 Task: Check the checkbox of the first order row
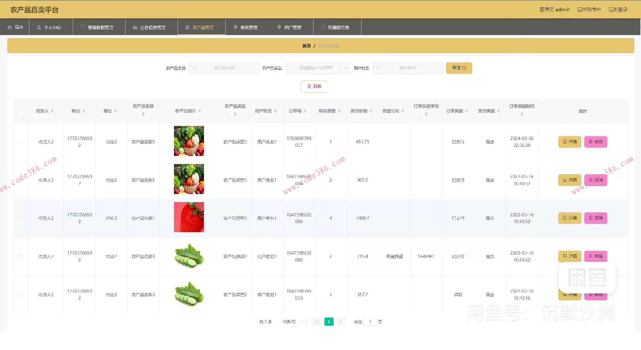pyautogui.click(x=20, y=142)
